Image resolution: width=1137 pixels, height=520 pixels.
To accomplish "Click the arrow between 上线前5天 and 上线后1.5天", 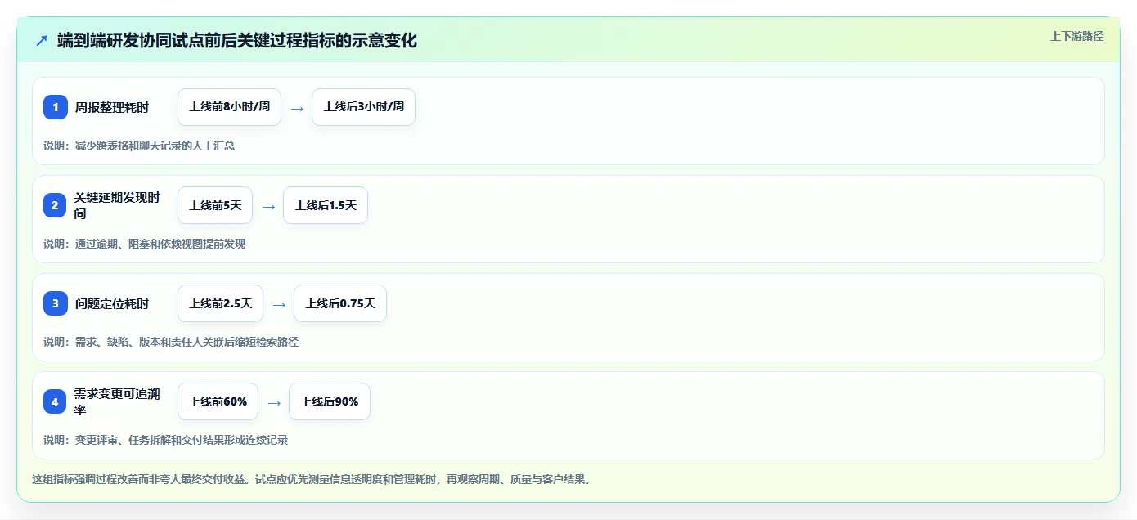I will (x=268, y=206).
